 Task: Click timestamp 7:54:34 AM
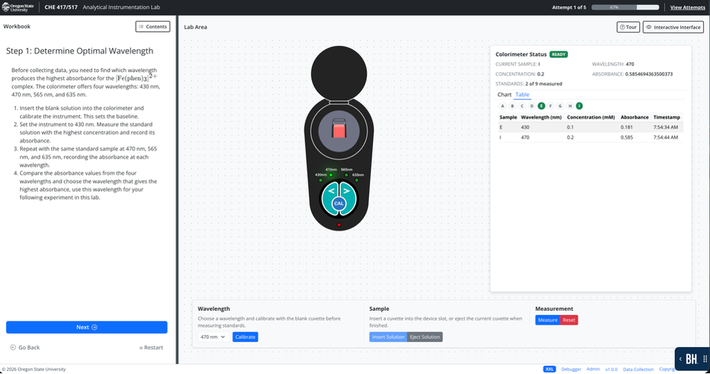[666, 127]
